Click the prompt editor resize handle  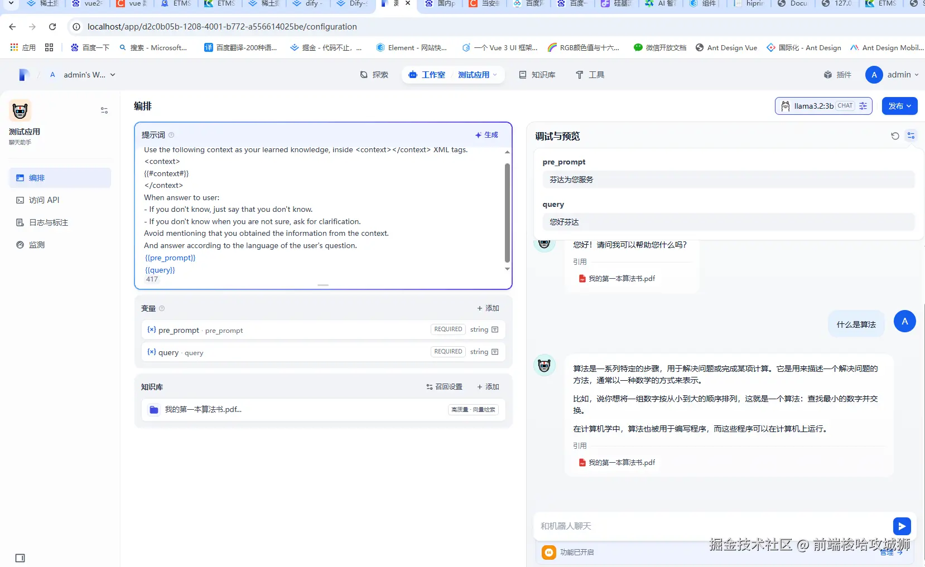(x=323, y=285)
